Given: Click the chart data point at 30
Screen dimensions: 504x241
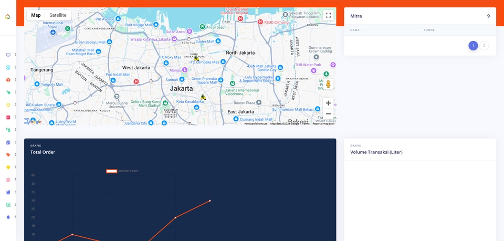Looking at the screenshot, I should [x=210, y=201].
